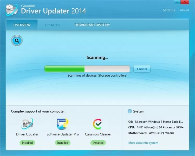Select the Carambis Cleaner checkmark icon

pyautogui.click(x=97, y=124)
